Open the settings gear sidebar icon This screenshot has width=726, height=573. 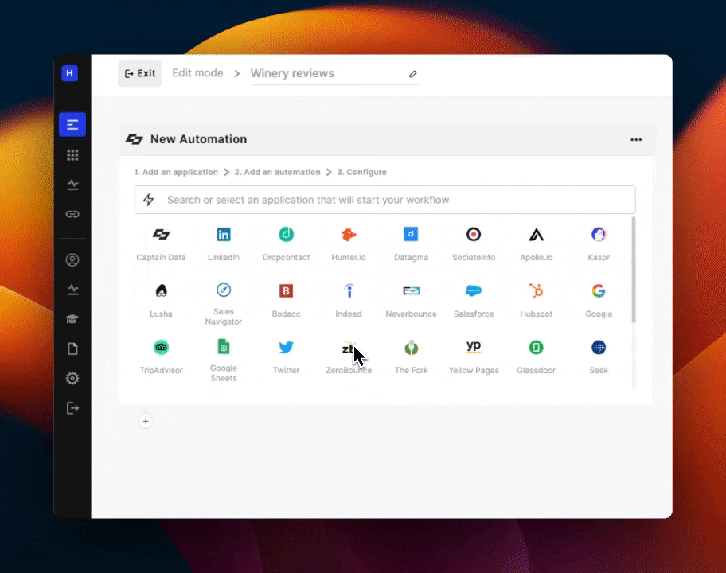72,379
